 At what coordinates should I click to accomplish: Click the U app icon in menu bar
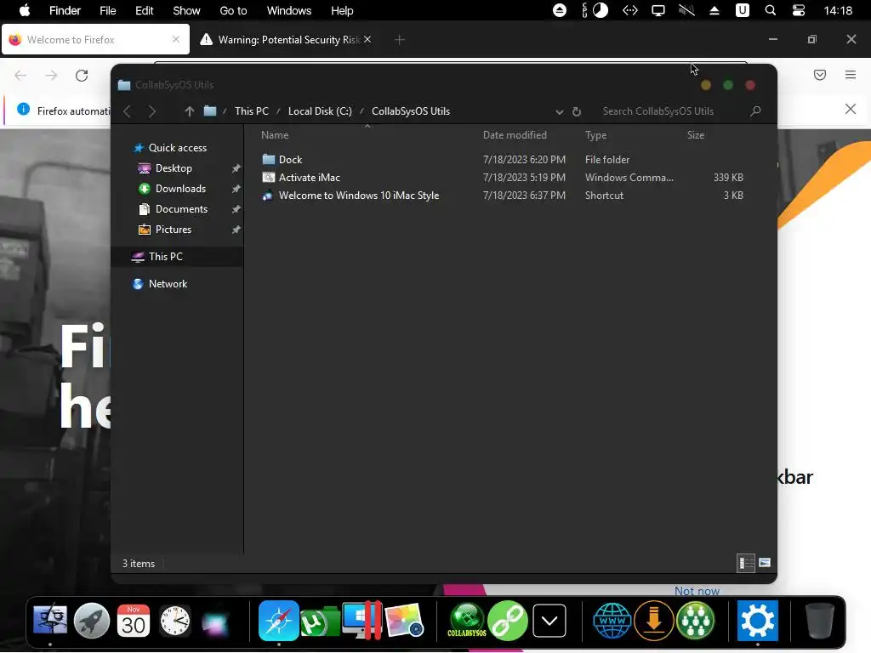[742, 10]
